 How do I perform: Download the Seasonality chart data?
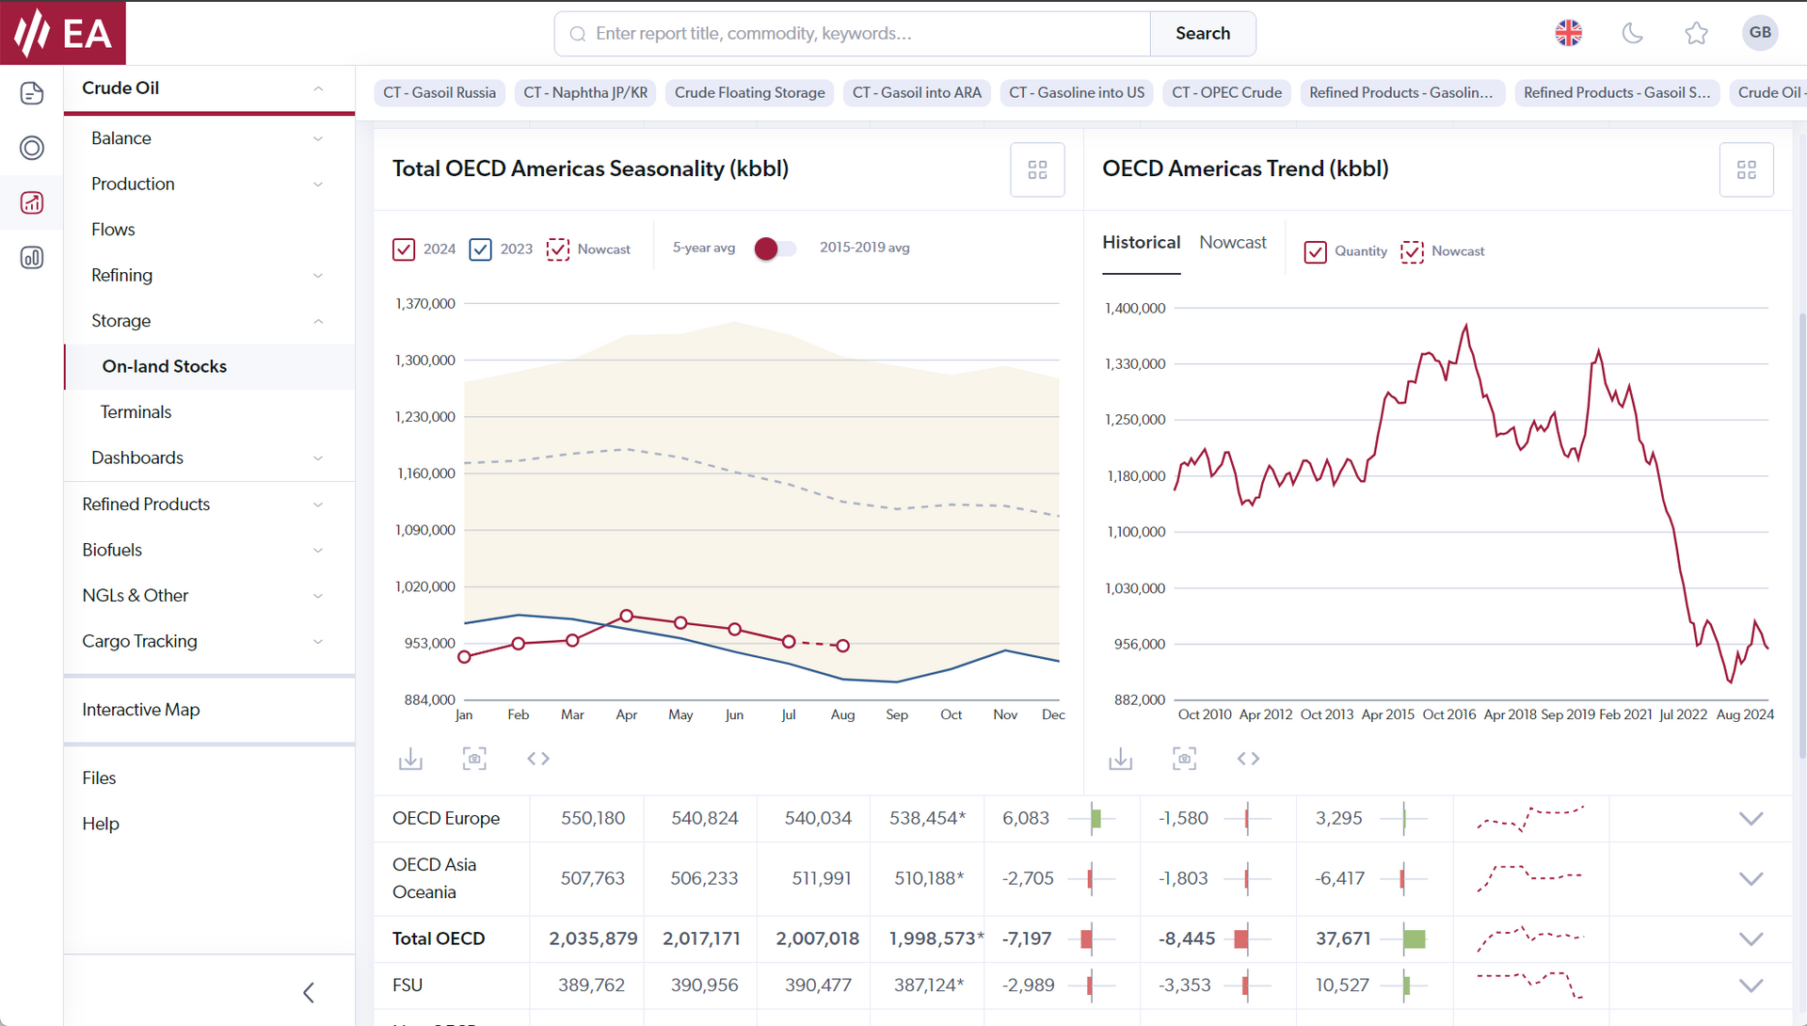(410, 759)
